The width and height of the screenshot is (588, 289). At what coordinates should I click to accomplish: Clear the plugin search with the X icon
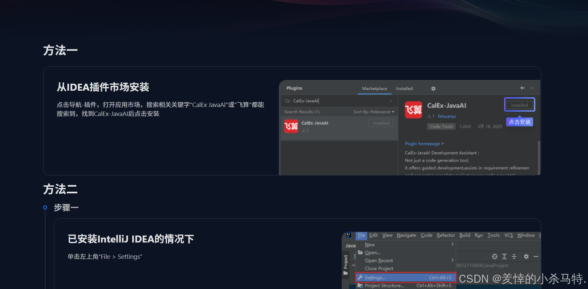tap(391, 101)
